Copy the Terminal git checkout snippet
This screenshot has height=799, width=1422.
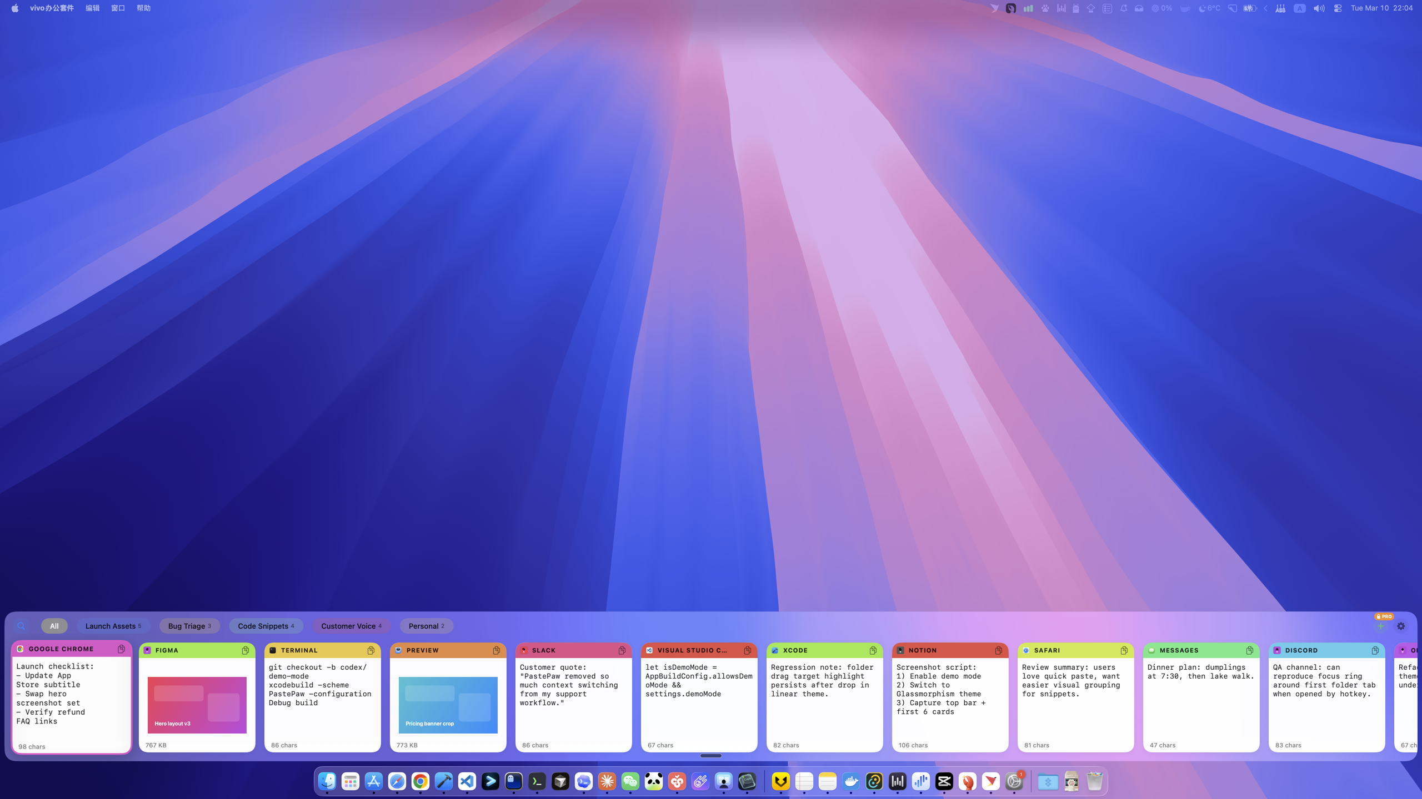pyautogui.click(x=372, y=650)
